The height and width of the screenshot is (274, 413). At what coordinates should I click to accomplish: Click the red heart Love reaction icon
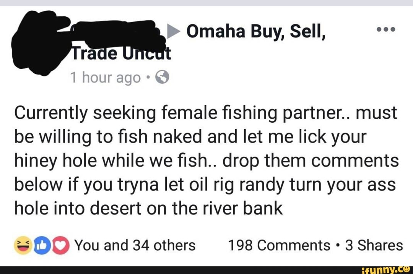coord(60,245)
